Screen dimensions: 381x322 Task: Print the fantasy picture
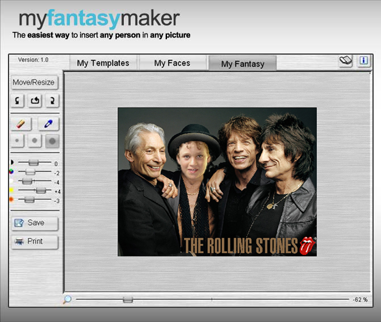tap(35, 242)
